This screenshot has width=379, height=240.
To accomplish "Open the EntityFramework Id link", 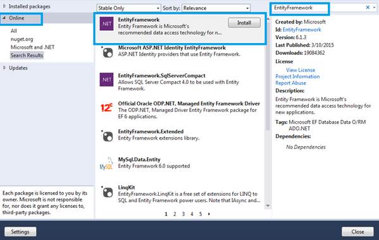I will tap(302, 30).
